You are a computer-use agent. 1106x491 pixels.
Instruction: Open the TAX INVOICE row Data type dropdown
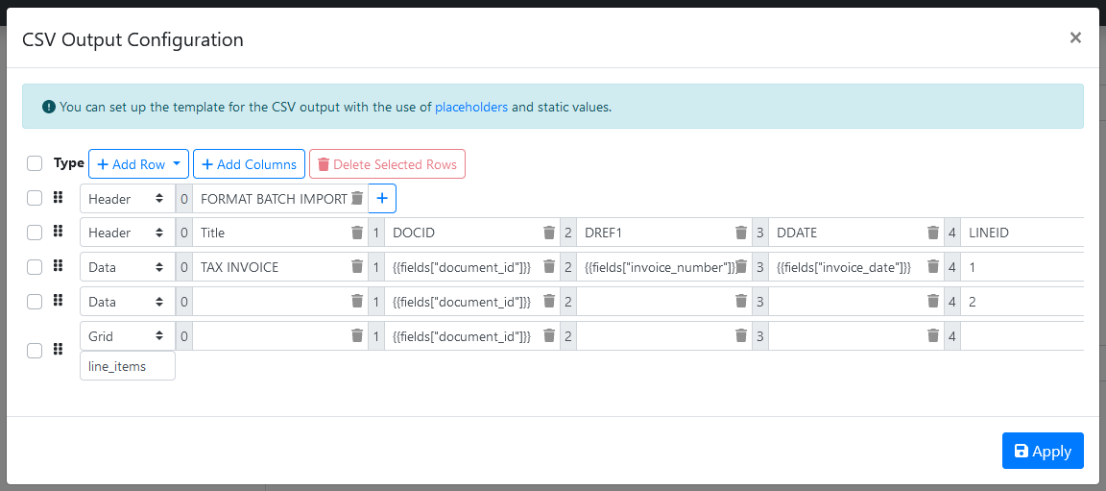click(125, 267)
